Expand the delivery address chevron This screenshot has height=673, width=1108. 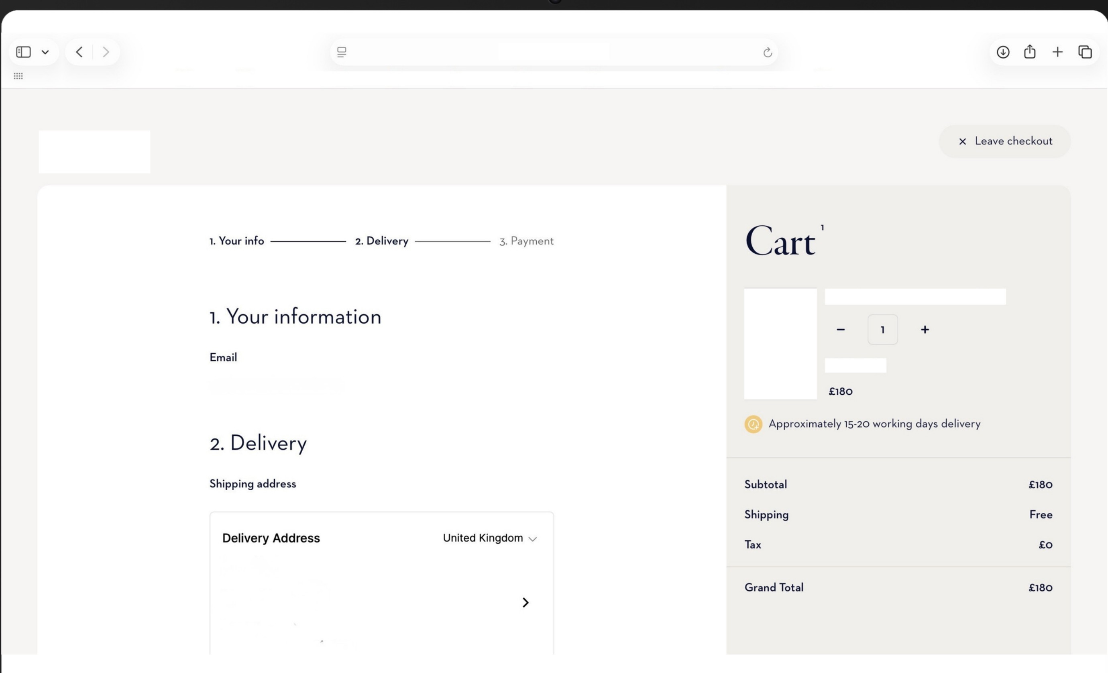[x=525, y=602]
